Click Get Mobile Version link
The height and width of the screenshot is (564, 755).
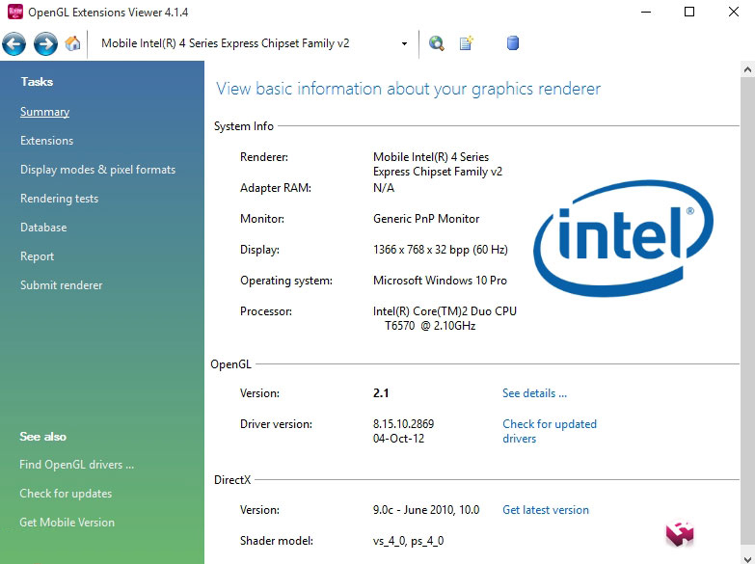[67, 523]
